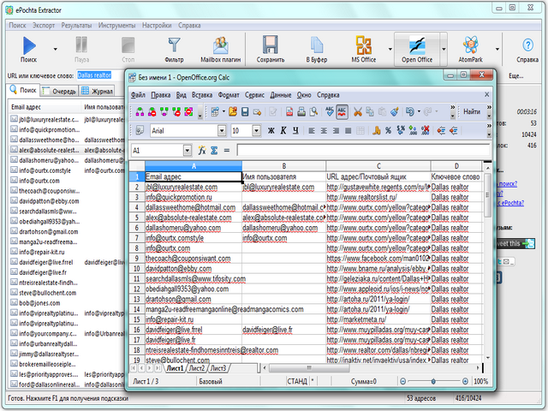The height and width of the screenshot is (411, 548).
Task: Open the font size 10 dropdown
Action: click(257, 131)
